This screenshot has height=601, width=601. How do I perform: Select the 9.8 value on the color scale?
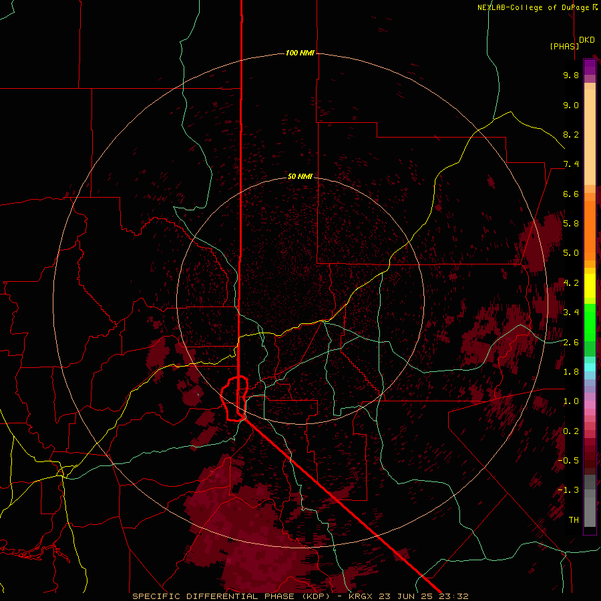pyautogui.click(x=571, y=75)
